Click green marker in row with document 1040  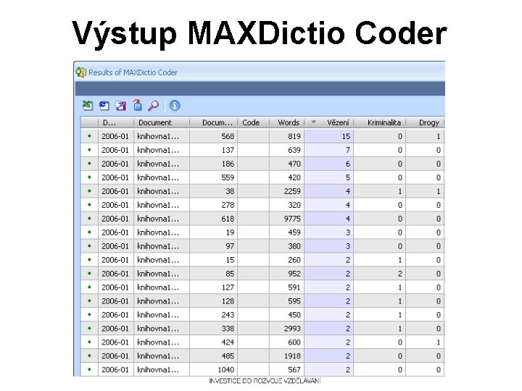click(89, 369)
